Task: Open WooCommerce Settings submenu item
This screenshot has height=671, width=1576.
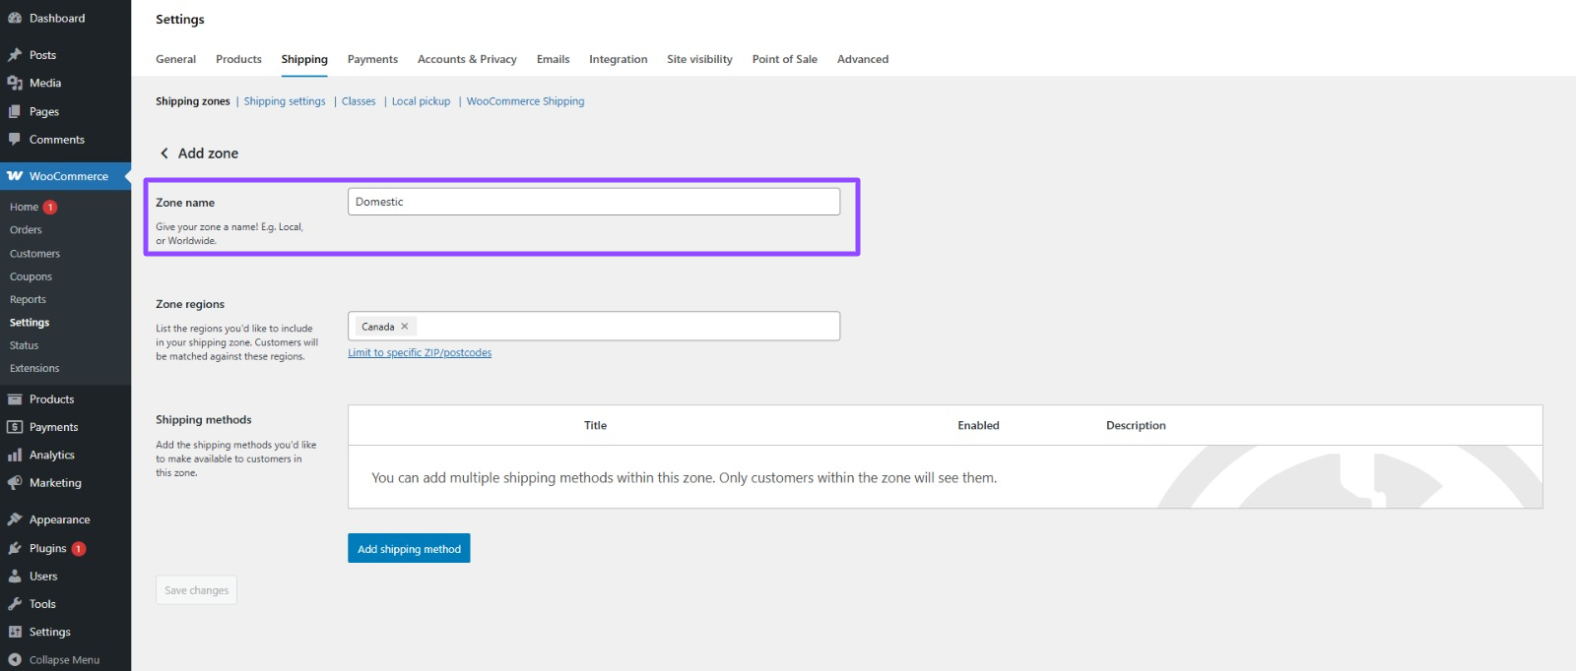Action: [30, 323]
